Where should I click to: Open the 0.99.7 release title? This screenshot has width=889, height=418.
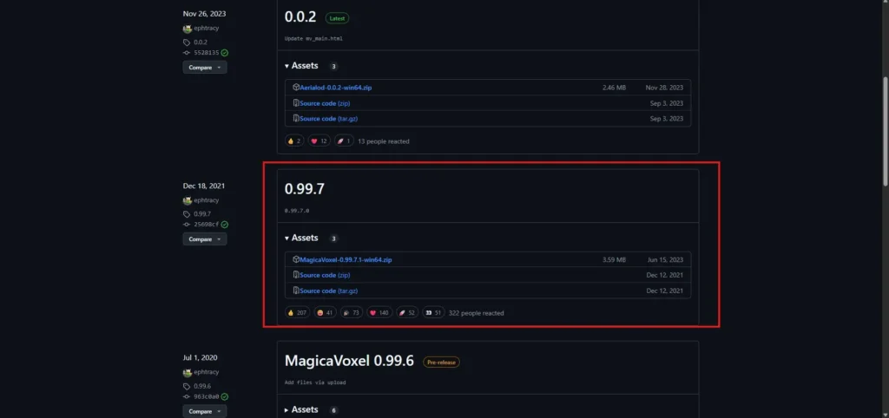click(x=304, y=188)
